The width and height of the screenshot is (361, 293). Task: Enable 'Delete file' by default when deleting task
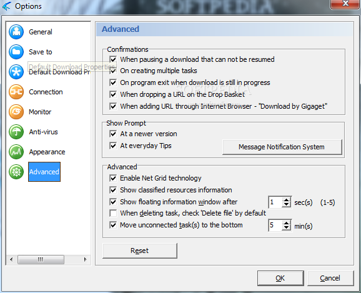[113, 213]
